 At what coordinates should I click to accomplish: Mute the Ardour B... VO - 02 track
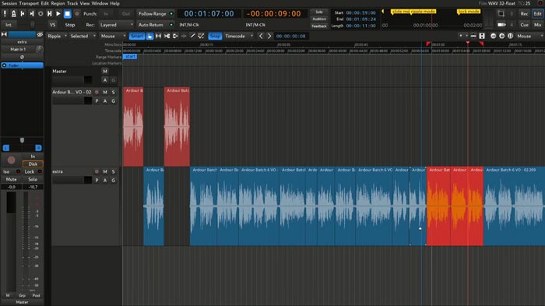(x=105, y=92)
